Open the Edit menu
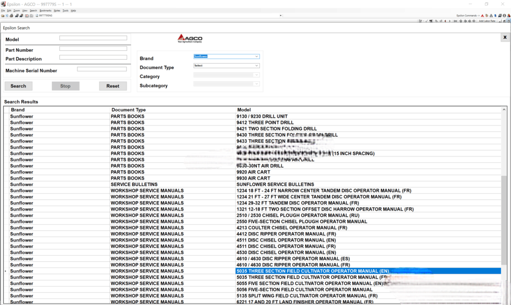Screen dimensions: 511x305 [9, 10]
